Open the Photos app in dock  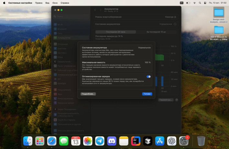tap(88, 141)
